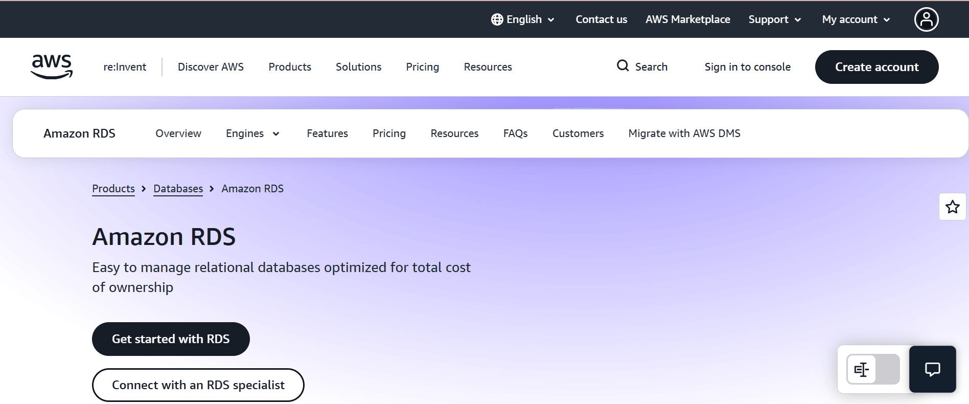Image resolution: width=969 pixels, height=404 pixels.
Task: Click Products breadcrumb link
Action: (113, 189)
